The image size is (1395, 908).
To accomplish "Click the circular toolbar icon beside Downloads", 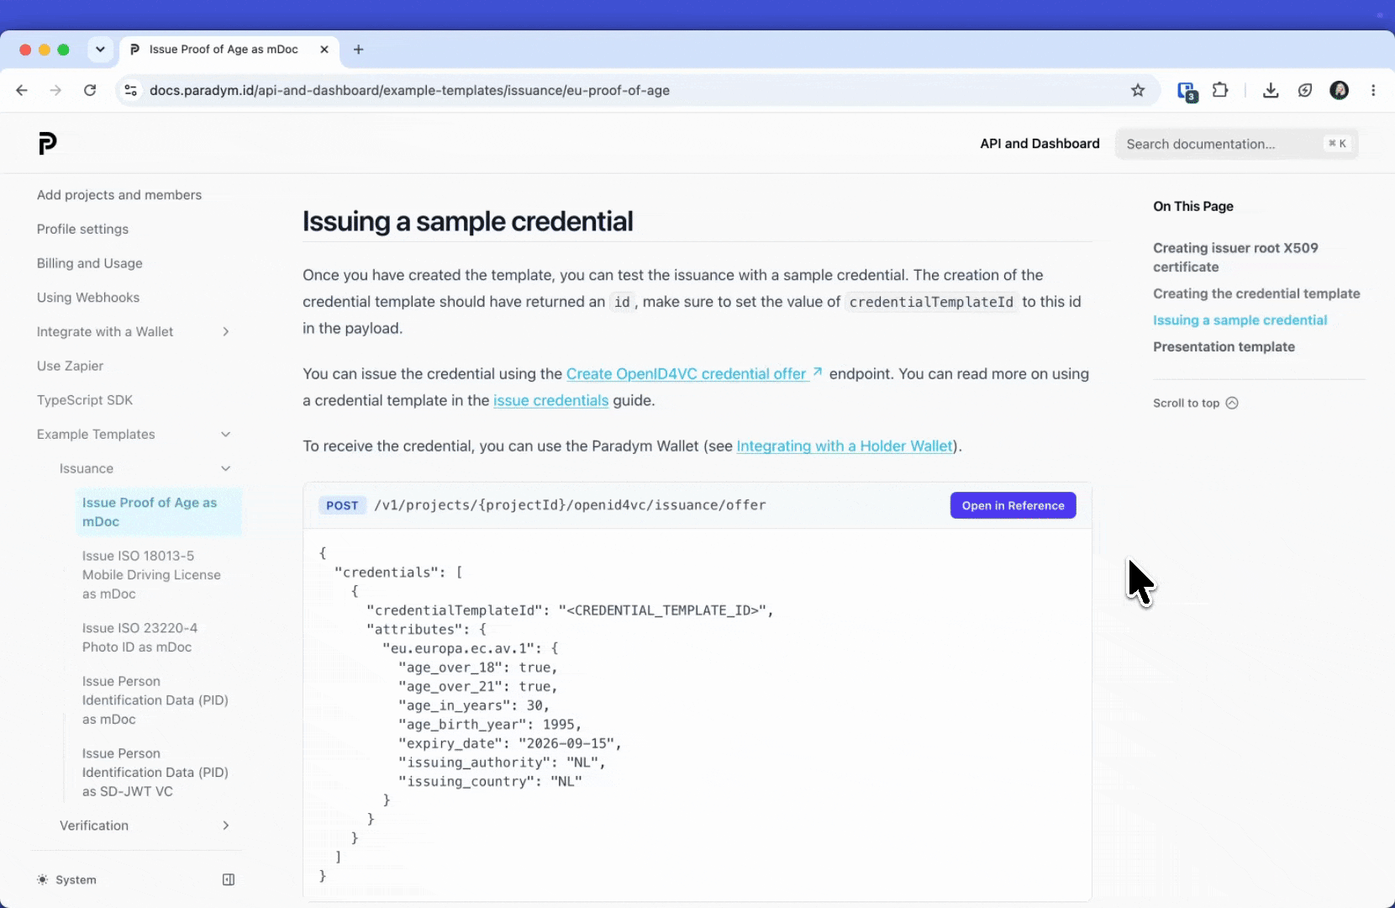I will [1305, 90].
